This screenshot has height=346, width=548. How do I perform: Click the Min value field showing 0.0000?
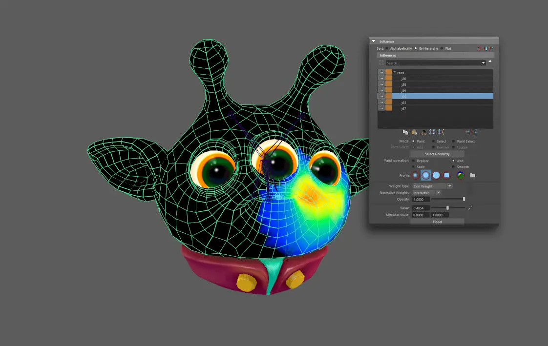pos(421,215)
